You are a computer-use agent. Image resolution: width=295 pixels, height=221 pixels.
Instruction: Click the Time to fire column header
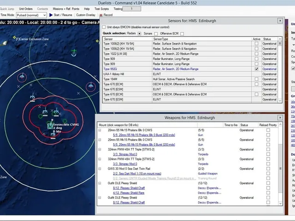[231, 125]
